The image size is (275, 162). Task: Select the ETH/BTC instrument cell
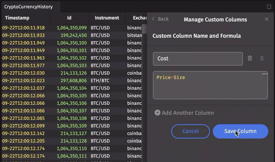[100, 81]
